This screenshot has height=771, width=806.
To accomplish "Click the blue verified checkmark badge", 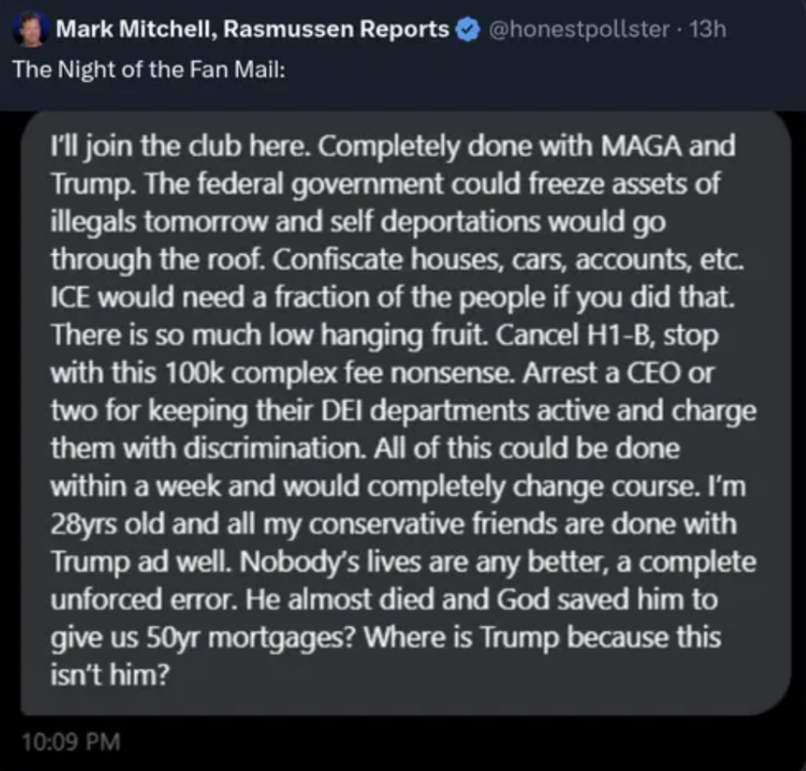I will coord(467,30).
